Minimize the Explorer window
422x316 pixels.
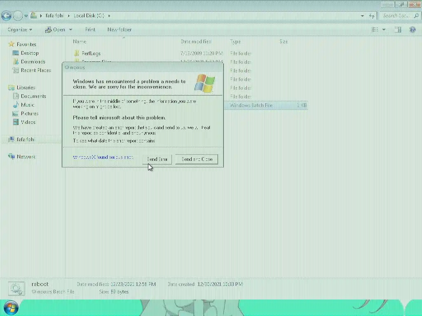(x=388, y=4)
